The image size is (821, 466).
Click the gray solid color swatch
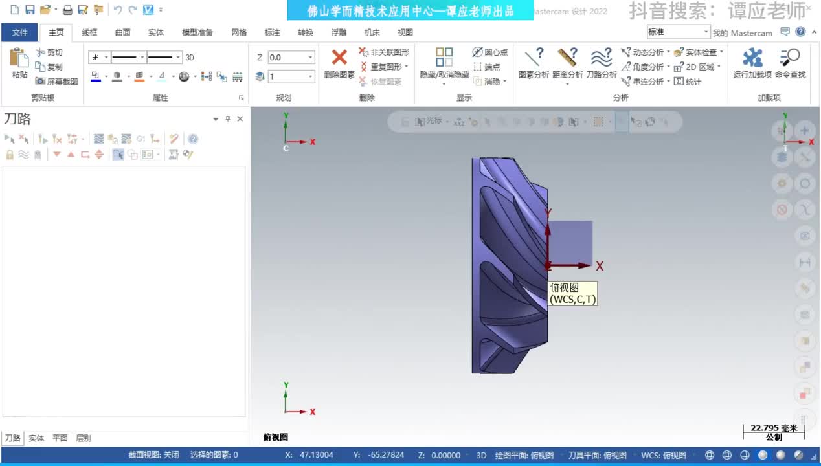click(x=117, y=76)
